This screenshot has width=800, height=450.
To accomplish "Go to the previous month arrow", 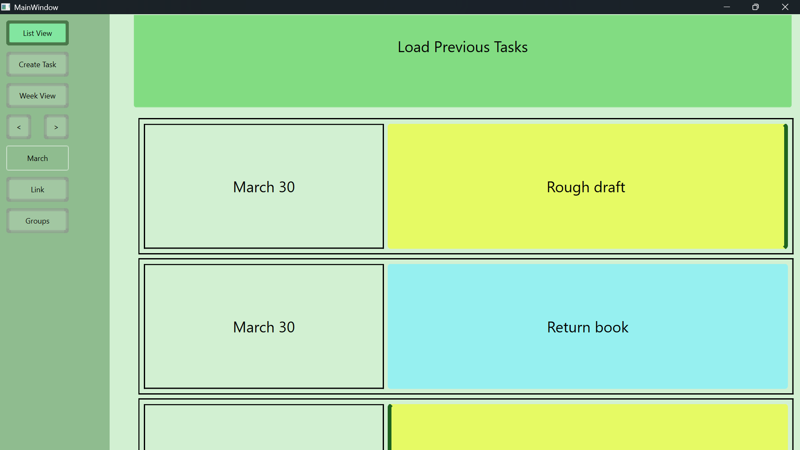I will pyautogui.click(x=19, y=127).
